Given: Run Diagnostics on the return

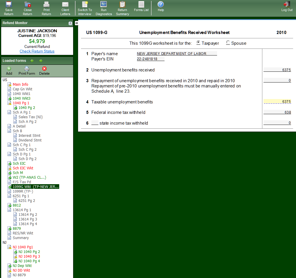Looking at the screenshot, I should click(x=104, y=5).
